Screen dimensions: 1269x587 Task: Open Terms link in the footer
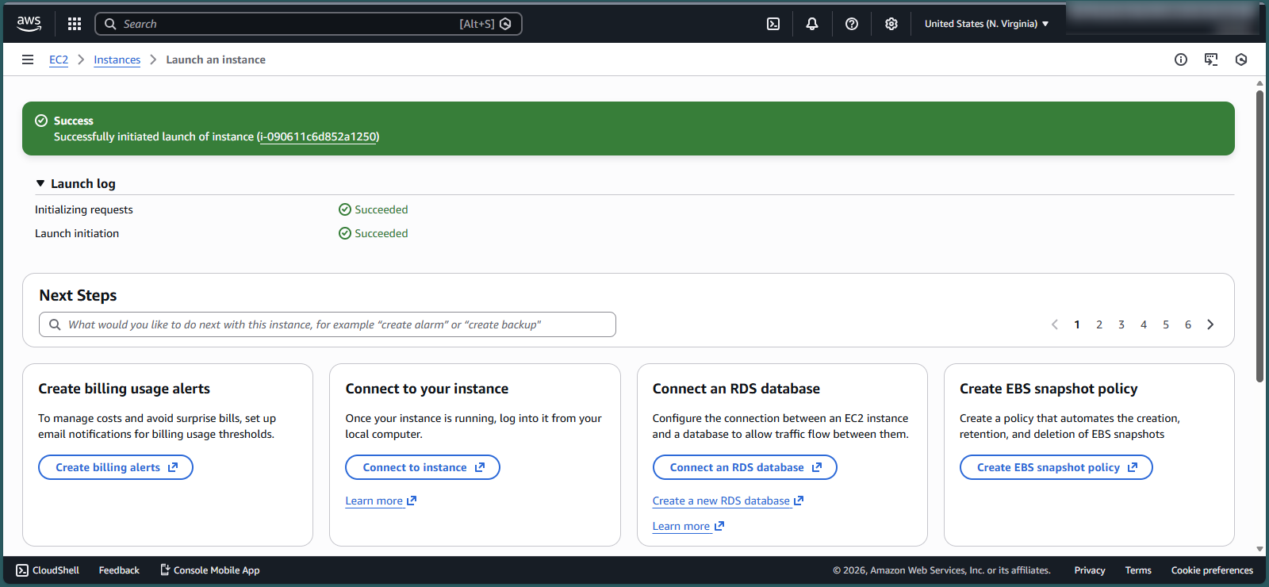pyautogui.click(x=1138, y=570)
